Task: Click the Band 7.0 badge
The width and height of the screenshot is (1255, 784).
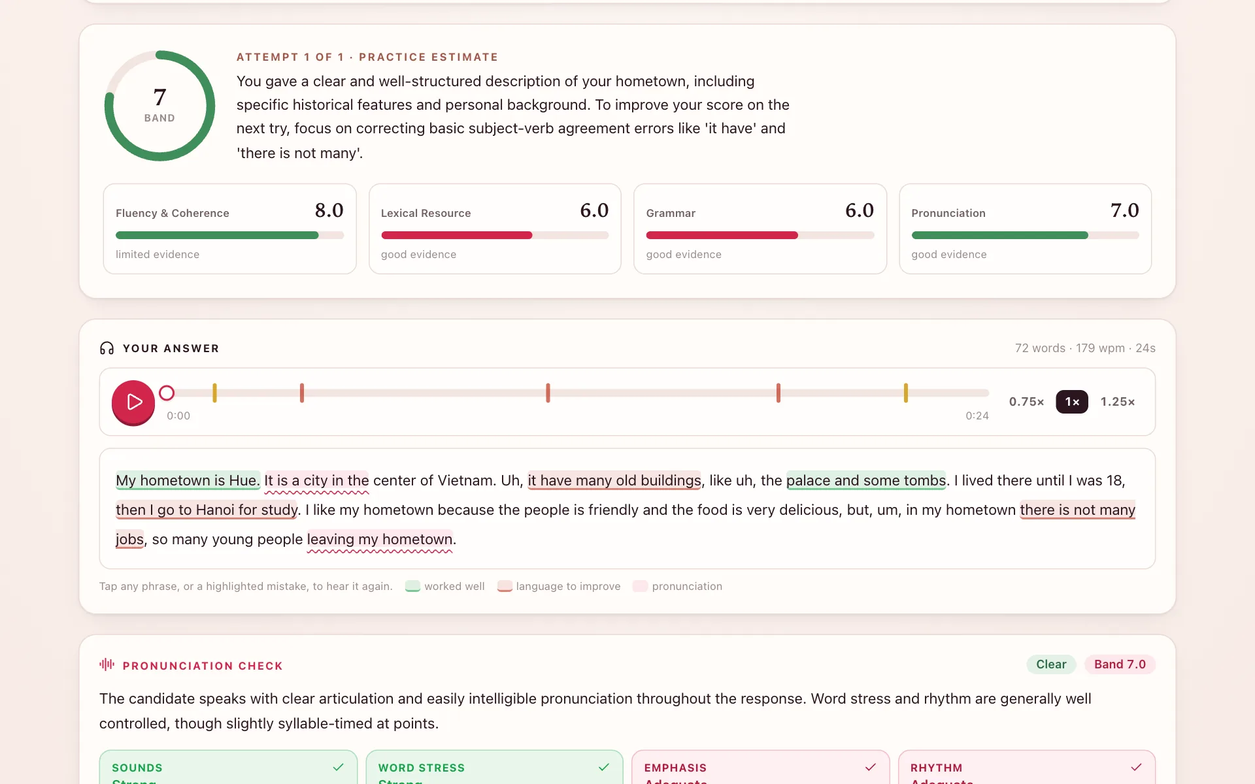Action: (x=1120, y=664)
